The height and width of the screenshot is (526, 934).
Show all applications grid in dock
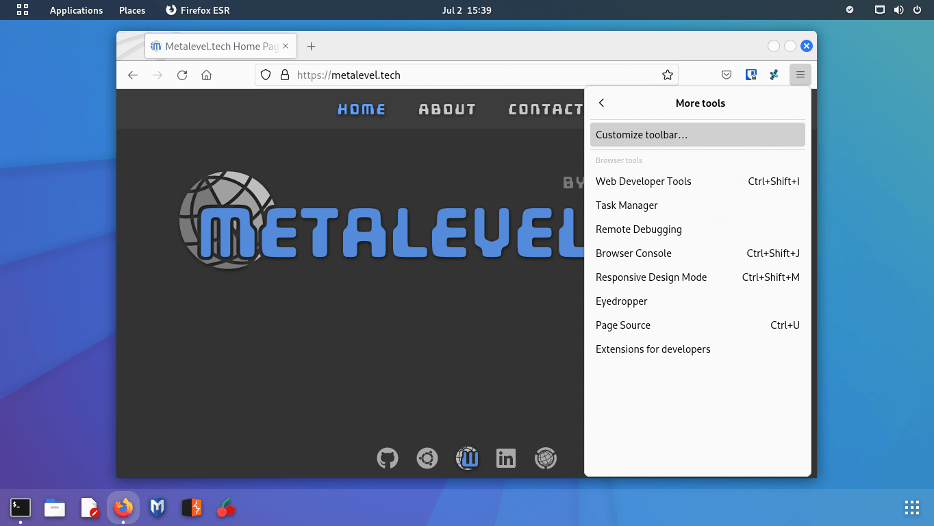912,508
